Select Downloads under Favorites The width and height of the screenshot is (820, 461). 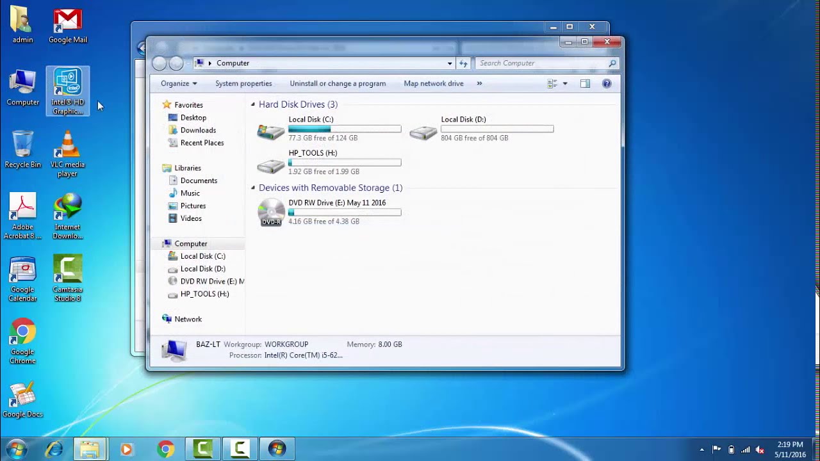[x=198, y=130]
